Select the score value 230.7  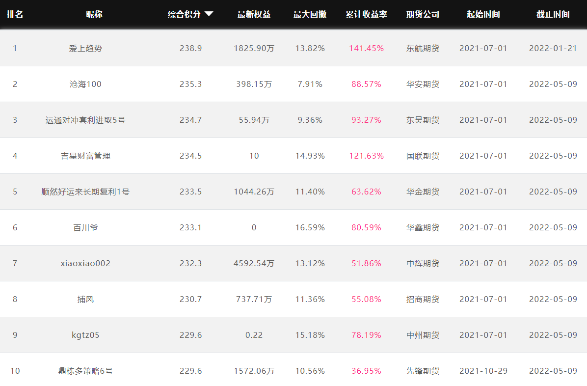coord(190,299)
